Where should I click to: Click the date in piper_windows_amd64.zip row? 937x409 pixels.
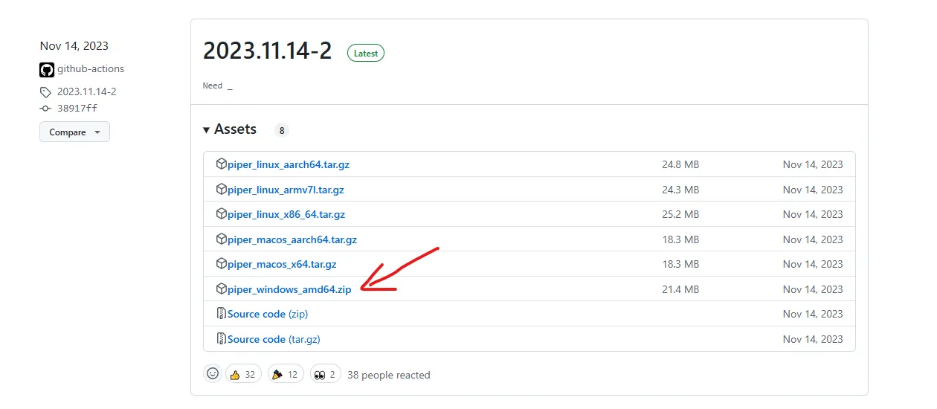point(813,289)
